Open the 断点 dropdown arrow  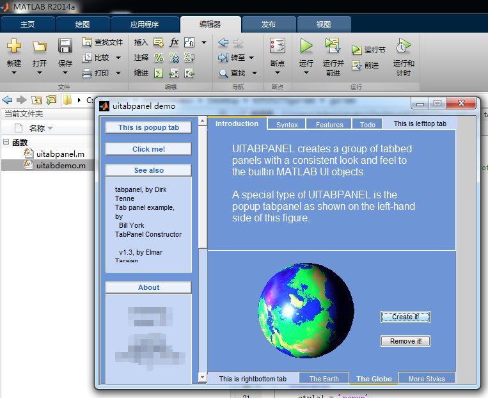(x=278, y=73)
